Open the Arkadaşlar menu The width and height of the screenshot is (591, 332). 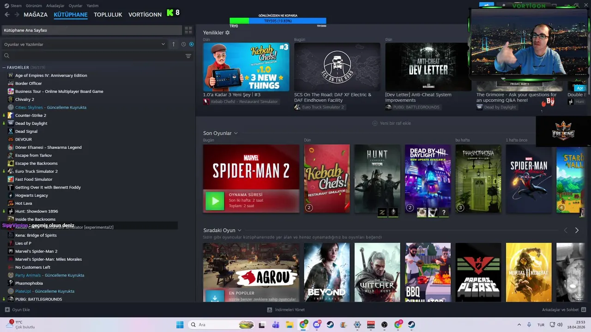tap(55, 6)
